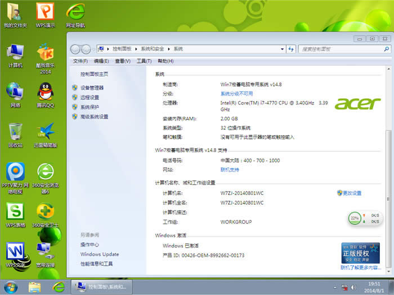Screen dimensions: 394x295
Task: Select the Recycle Bin (回收站) desktop icon
Action: [15, 133]
